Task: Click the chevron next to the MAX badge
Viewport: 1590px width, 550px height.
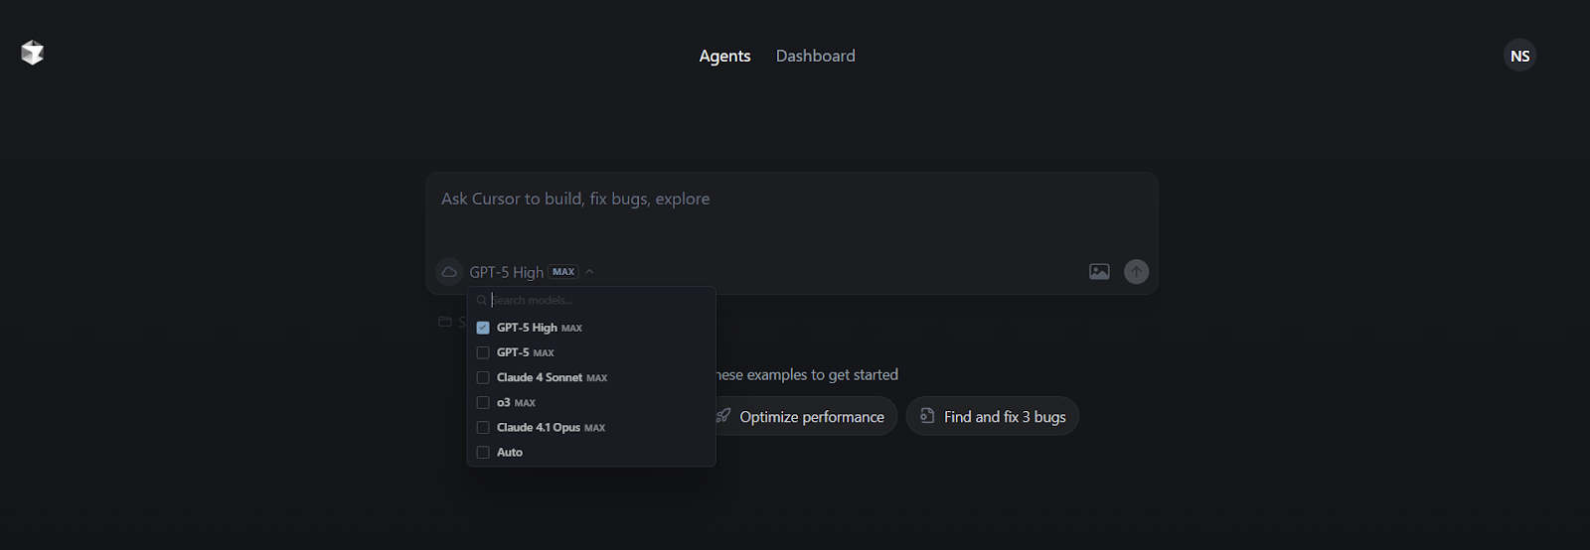Action: pos(589,272)
